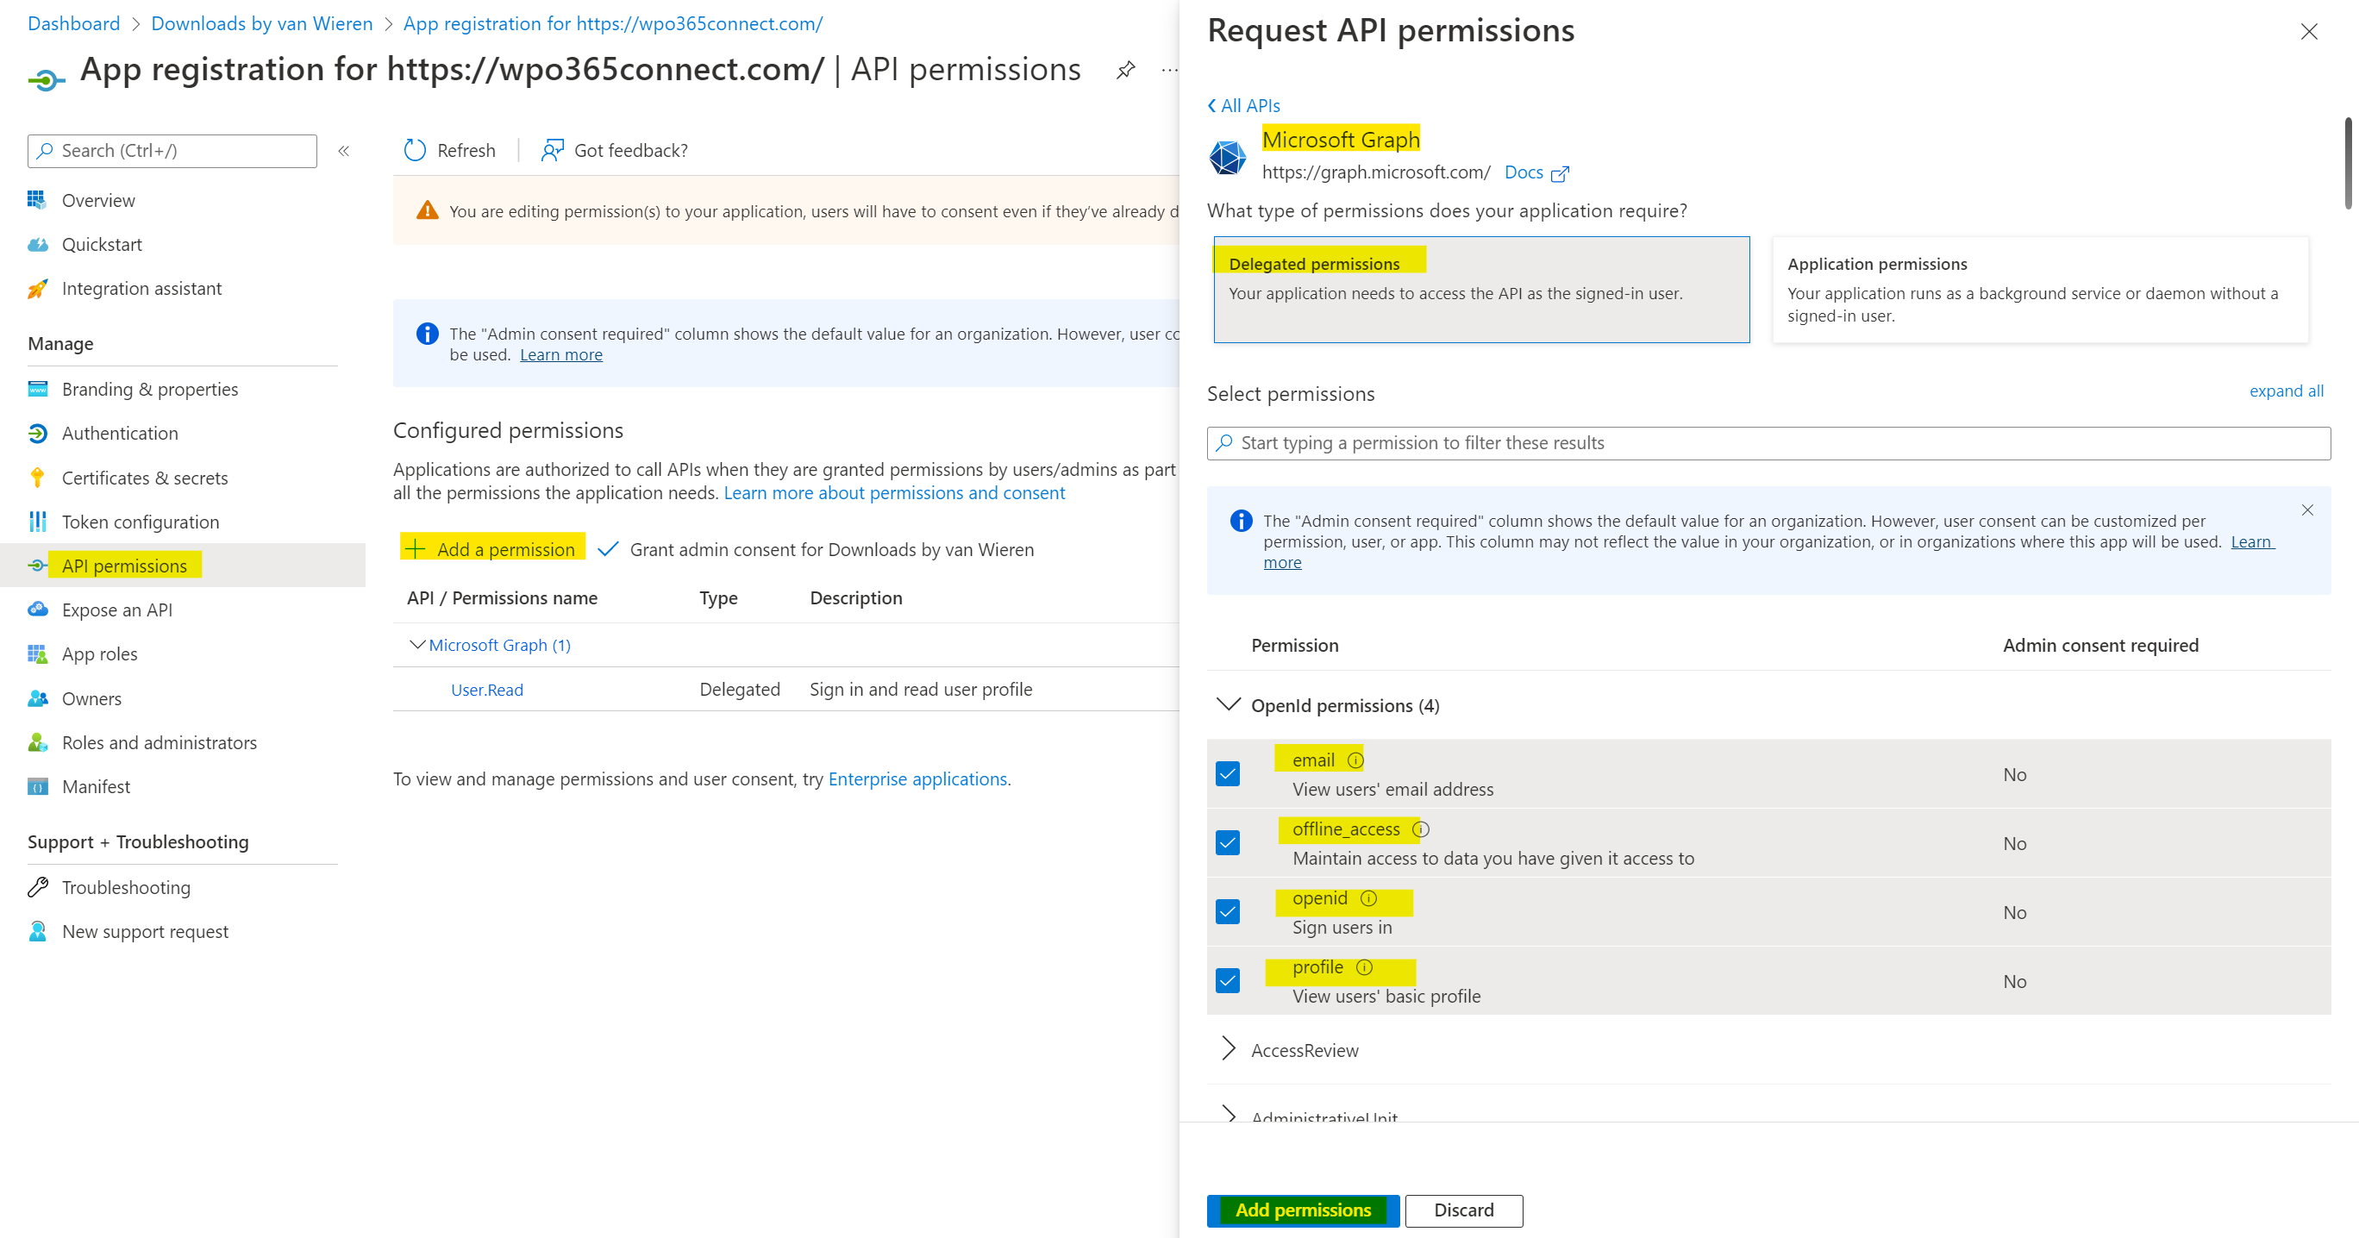Viewport: 2359px width, 1238px height.
Task: Uncheck the openid permission checkbox
Action: pos(1227,912)
